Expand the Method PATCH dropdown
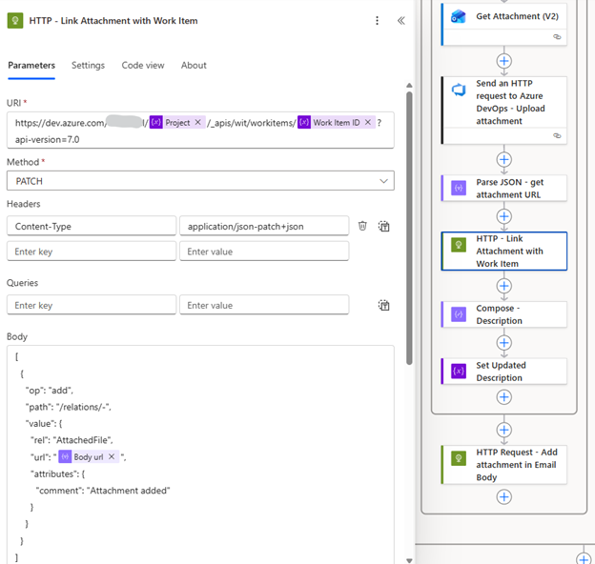The image size is (595, 564). coord(200,181)
